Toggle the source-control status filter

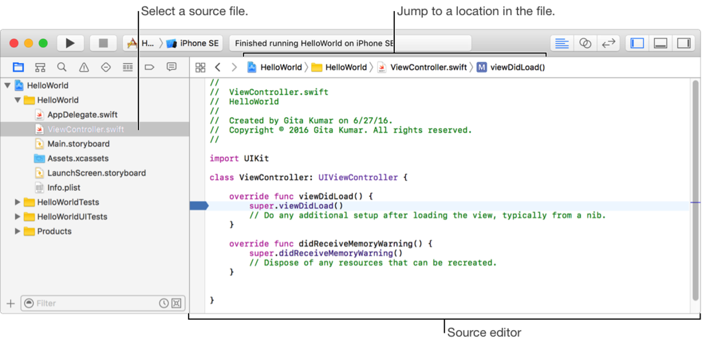[x=176, y=303]
